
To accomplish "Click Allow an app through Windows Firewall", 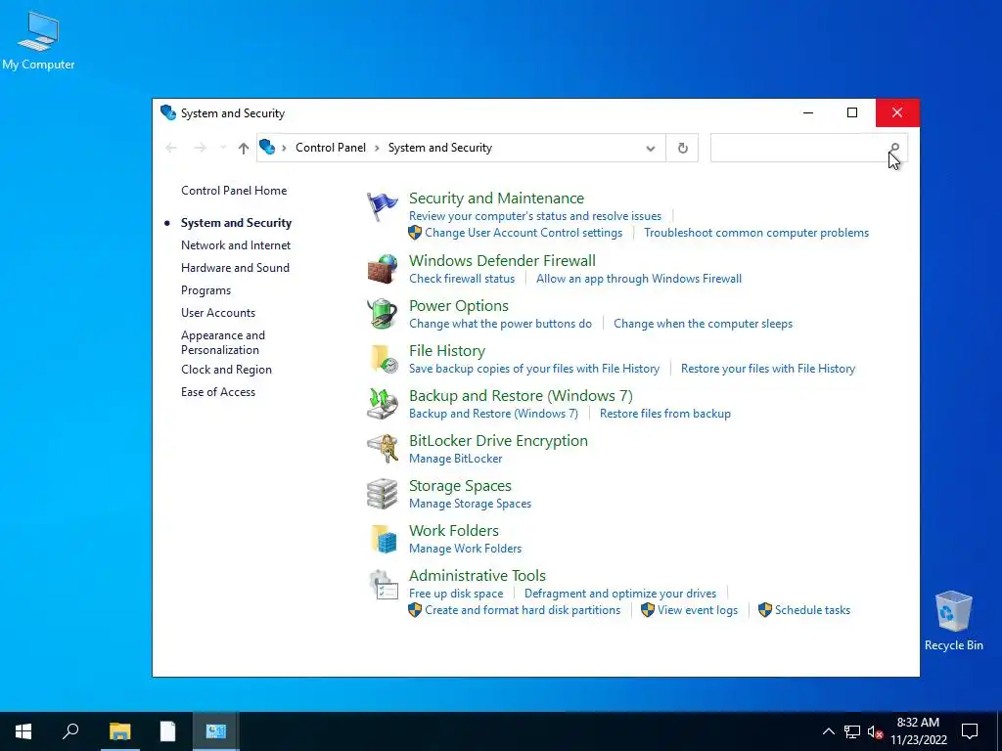I will pos(639,279).
